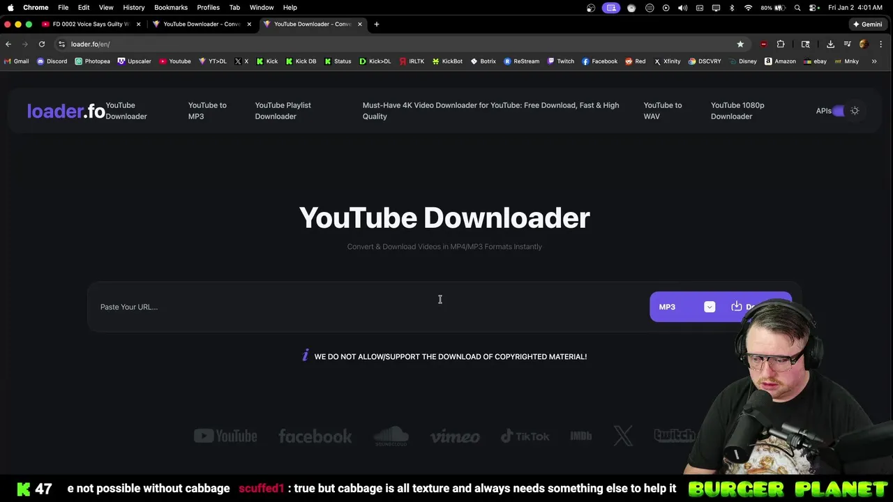Open the File menu
Viewport: 893px width, 502px height.
click(63, 7)
